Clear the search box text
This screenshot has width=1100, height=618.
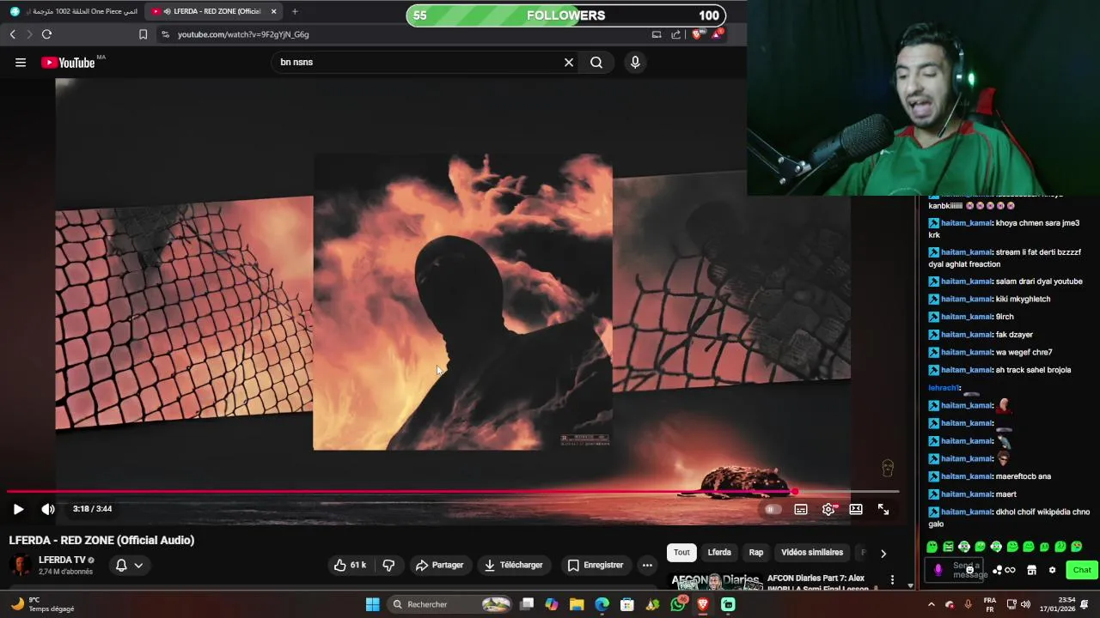tap(568, 62)
